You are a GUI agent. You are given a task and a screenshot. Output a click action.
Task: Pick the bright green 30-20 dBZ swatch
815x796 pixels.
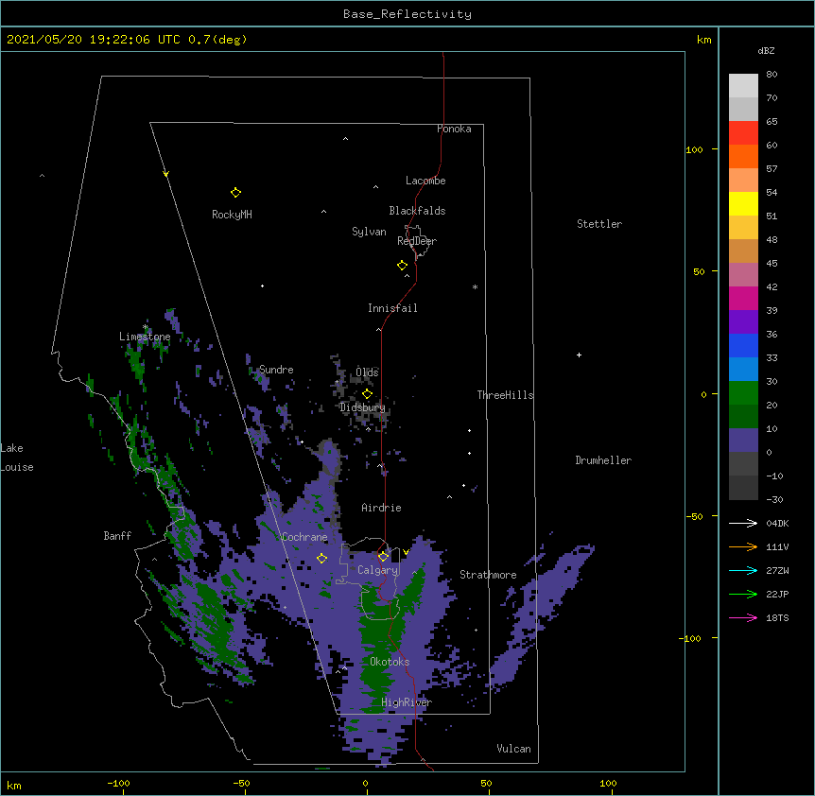(x=743, y=393)
